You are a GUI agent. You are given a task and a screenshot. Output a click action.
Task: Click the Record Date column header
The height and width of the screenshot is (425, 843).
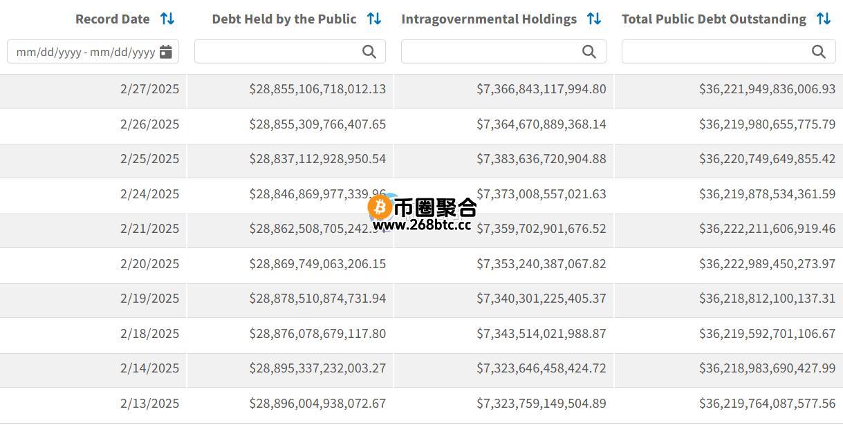tap(113, 19)
